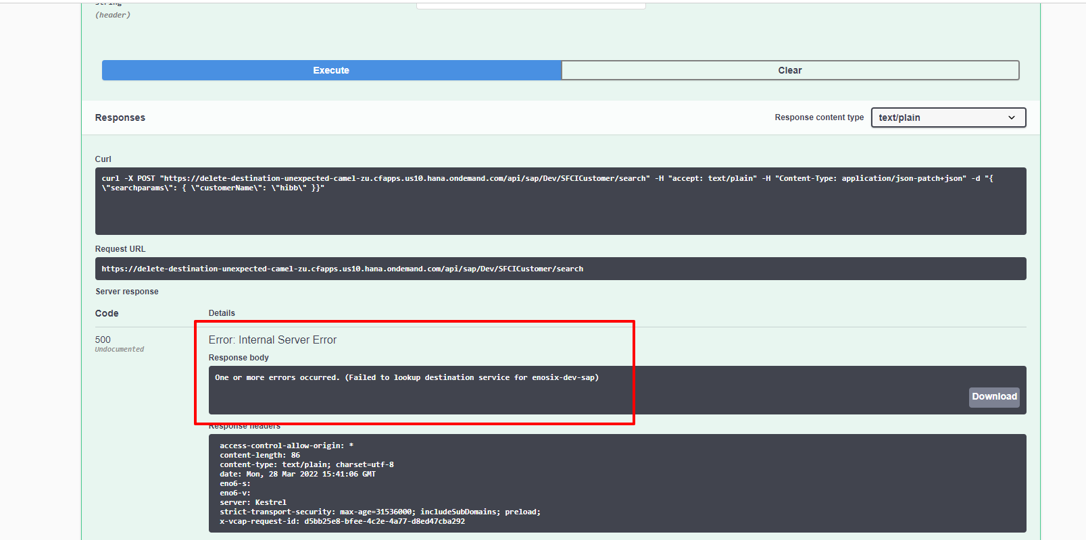Viewport: 1086px width, 540px height.
Task: Click the 'Code' column header
Action: pyautogui.click(x=107, y=313)
